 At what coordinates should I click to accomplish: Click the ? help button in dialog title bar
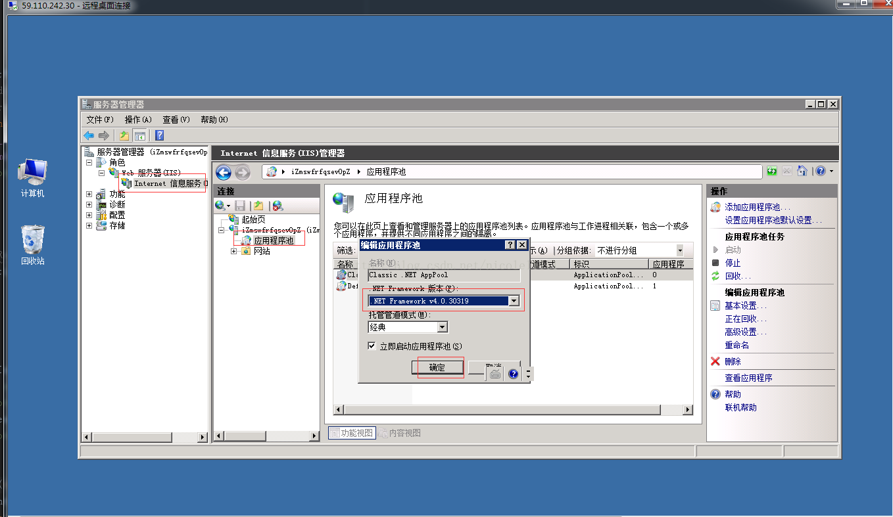[510, 245]
